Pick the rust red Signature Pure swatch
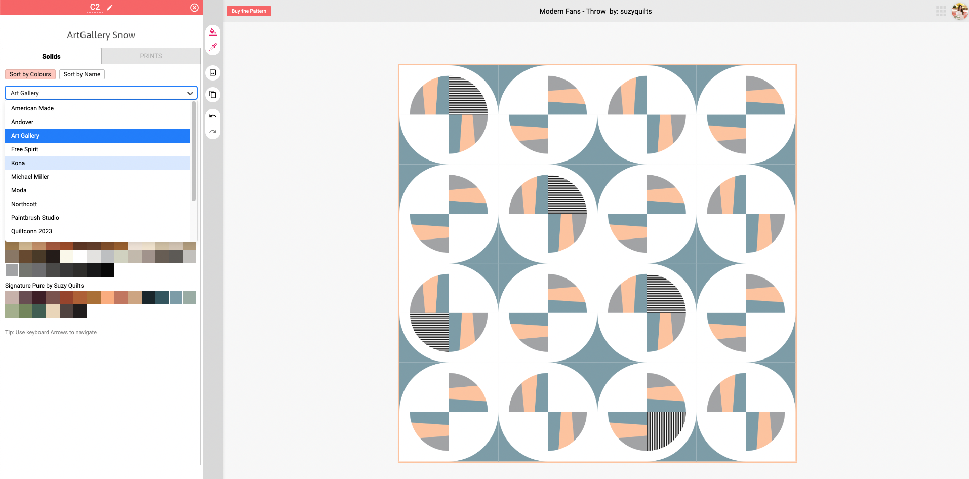This screenshot has width=969, height=479. pyautogui.click(x=66, y=298)
